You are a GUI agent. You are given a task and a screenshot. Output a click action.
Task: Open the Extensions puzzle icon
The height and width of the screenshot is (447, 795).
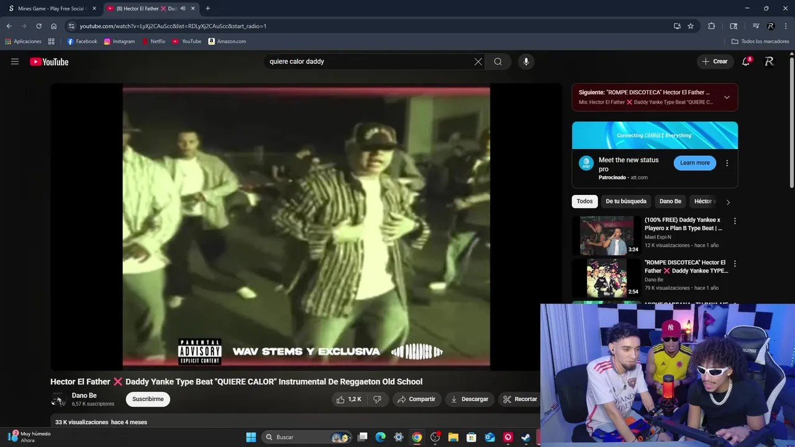pos(712,26)
